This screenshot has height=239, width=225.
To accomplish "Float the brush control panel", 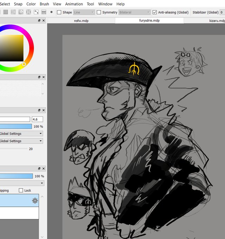I will 39,110.
